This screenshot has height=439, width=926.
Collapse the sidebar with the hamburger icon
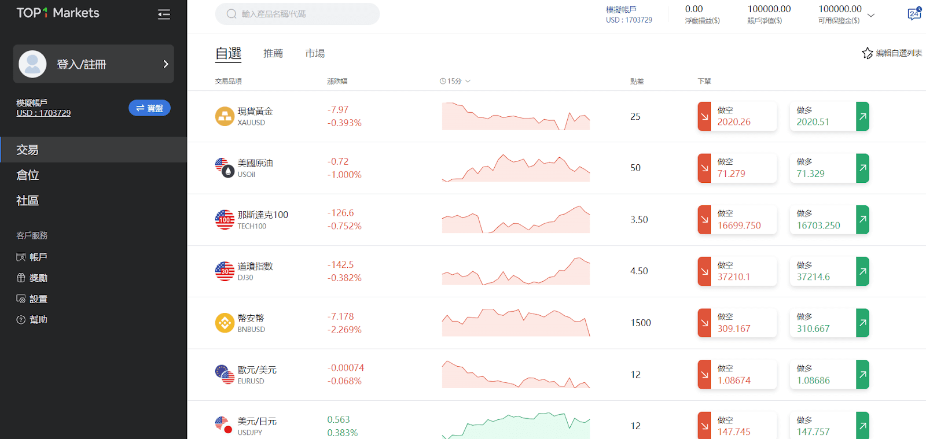(x=164, y=14)
